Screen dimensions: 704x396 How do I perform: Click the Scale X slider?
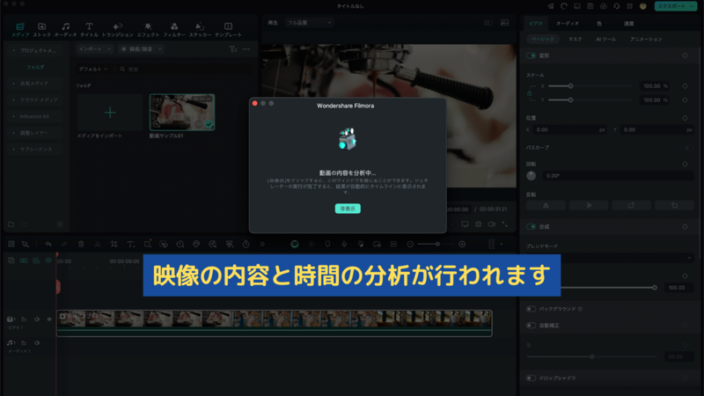(x=590, y=85)
